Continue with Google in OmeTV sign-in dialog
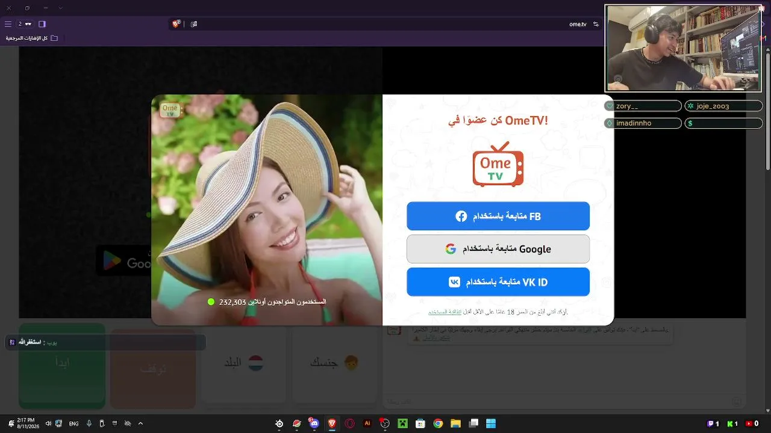771x433 pixels. 498,249
